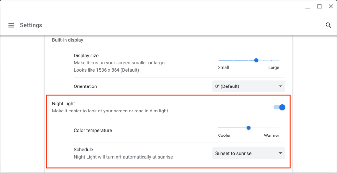
Task: Click the Display size slider handle
Action: 256,60
